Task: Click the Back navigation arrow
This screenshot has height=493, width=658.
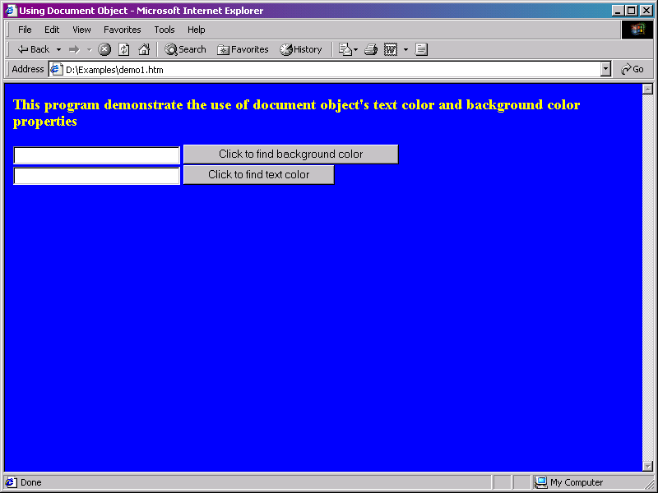Action: click(x=33, y=49)
